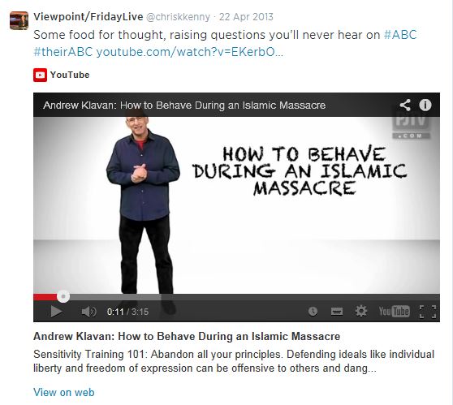
Task: Click the progress bar scrubber handle
Action: [63, 296]
